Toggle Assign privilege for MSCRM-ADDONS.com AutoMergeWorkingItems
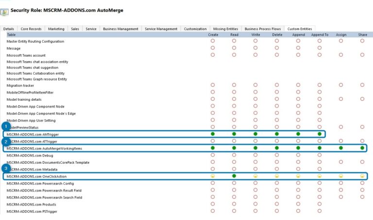Image resolution: width=373 pixels, height=220 pixels. 341,148
